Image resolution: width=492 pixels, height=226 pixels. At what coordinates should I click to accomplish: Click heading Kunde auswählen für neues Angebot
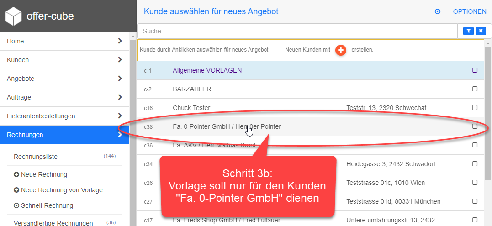[x=211, y=11]
